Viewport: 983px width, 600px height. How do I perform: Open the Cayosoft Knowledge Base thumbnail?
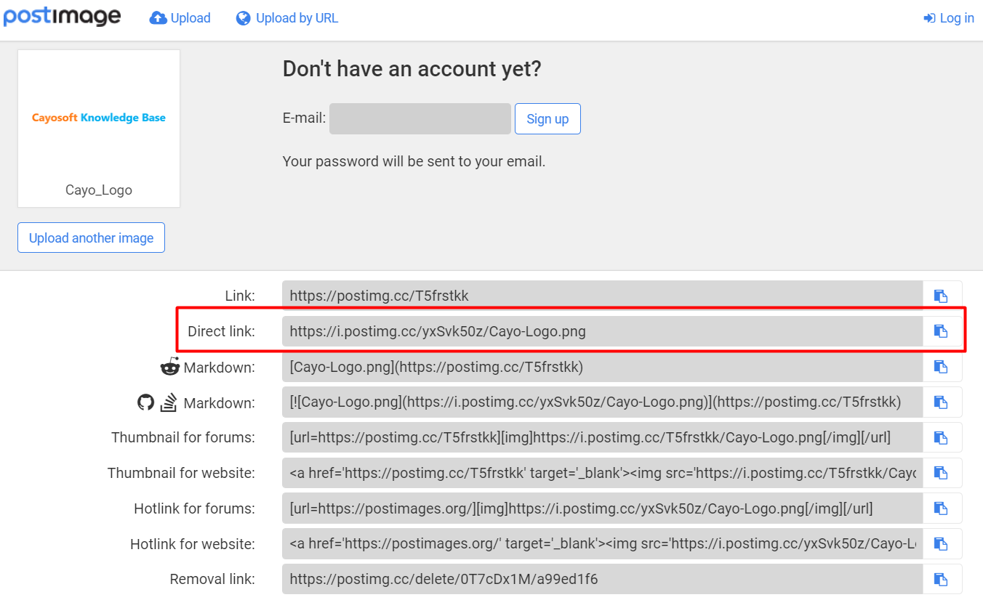(99, 118)
